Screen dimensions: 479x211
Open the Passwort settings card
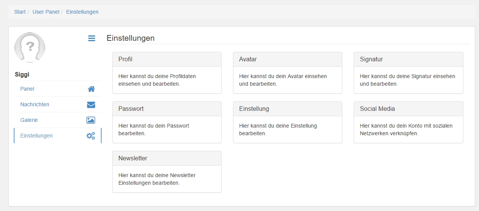(167, 122)
